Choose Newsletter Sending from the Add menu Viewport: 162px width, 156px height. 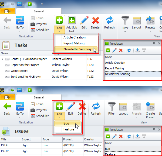click(x=77, y=49)
